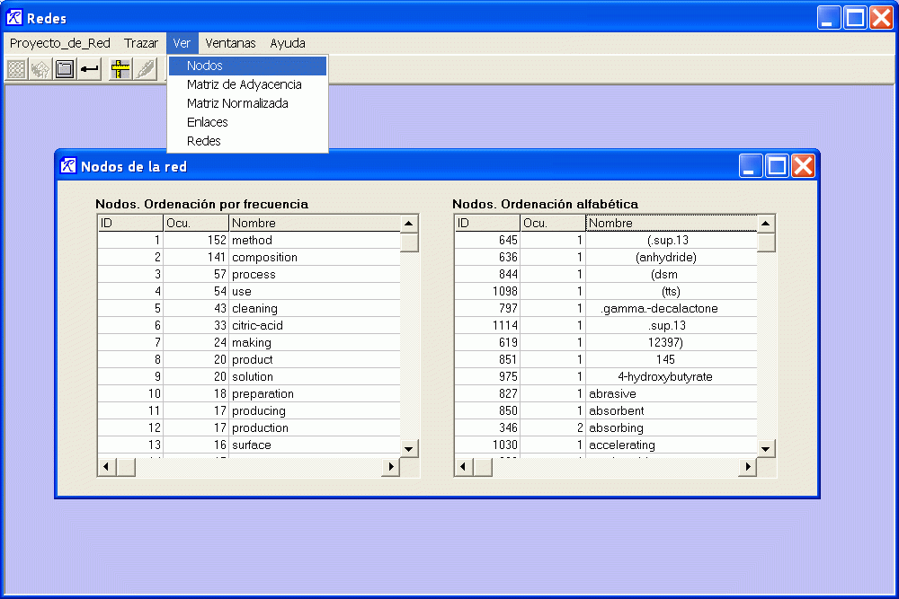Viewport: 899px width, 599px height.
Task: Open the Enlaces menu item
Action: [207, 122]
